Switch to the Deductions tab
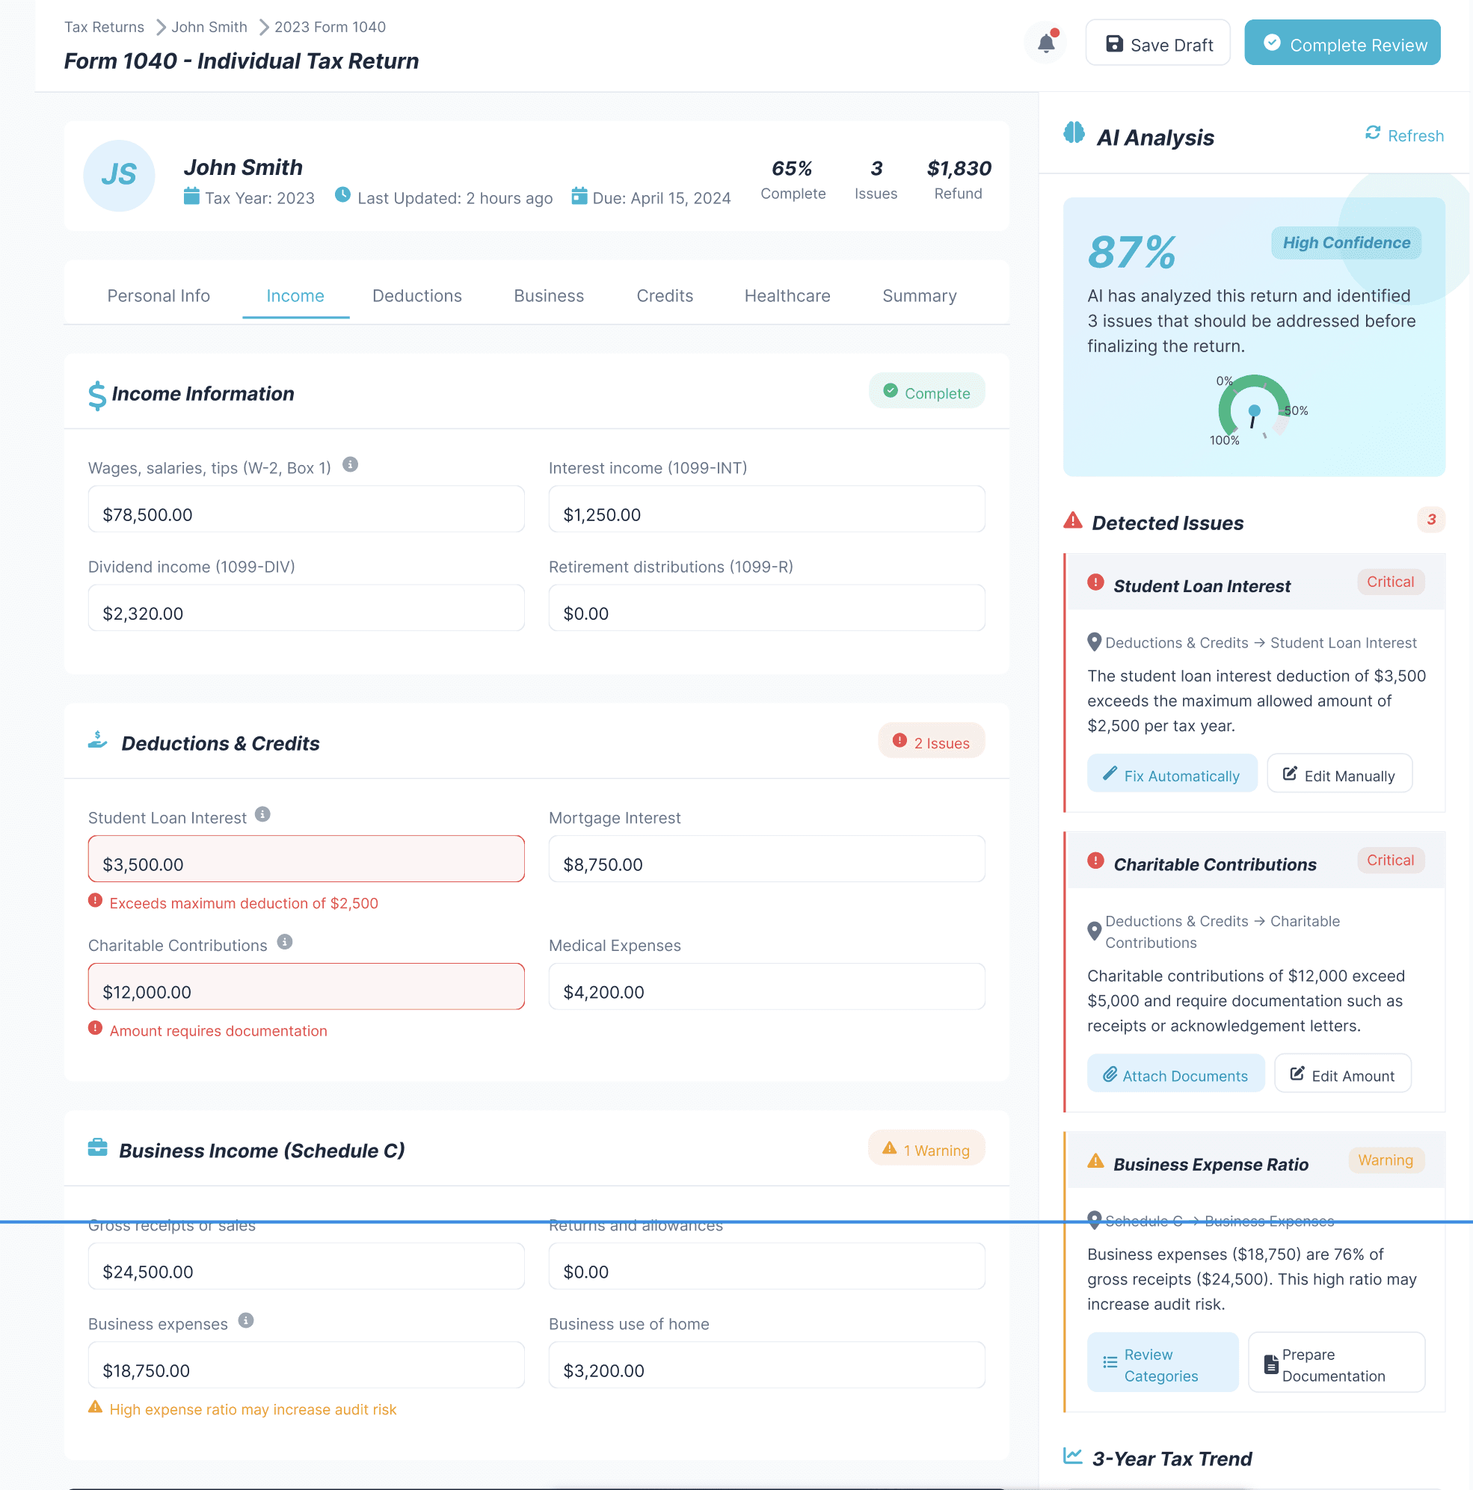Image resolution: width=1473 pixels, height=1490 pixels. [416, 296]
